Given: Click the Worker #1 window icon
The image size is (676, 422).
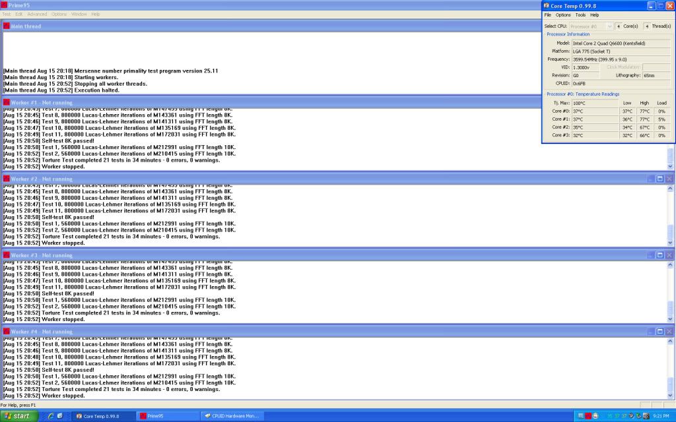Looking at the screenshot, I should (x=7, y=102).
